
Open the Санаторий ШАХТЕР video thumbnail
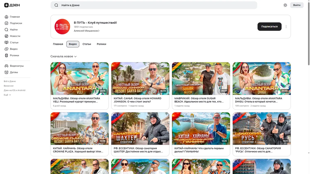[140, 129]
